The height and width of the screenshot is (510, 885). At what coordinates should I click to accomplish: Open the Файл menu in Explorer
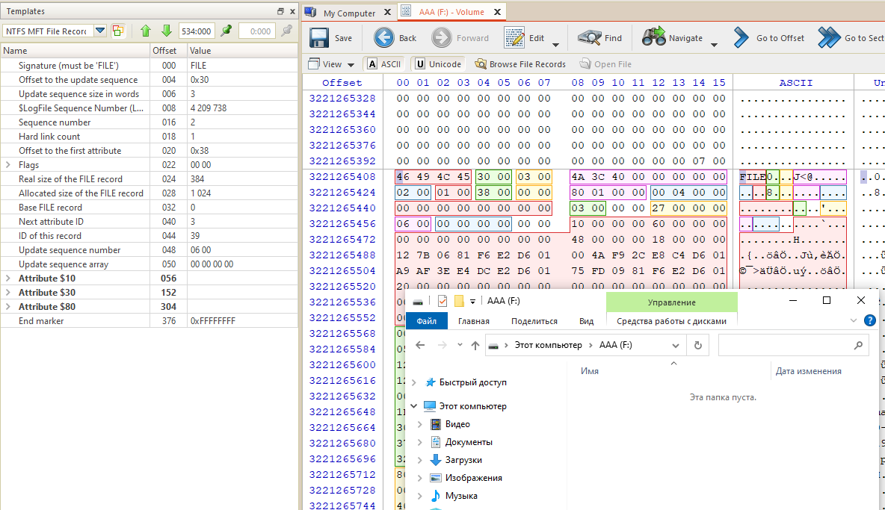pyautogui.click(x=427, y=321)
